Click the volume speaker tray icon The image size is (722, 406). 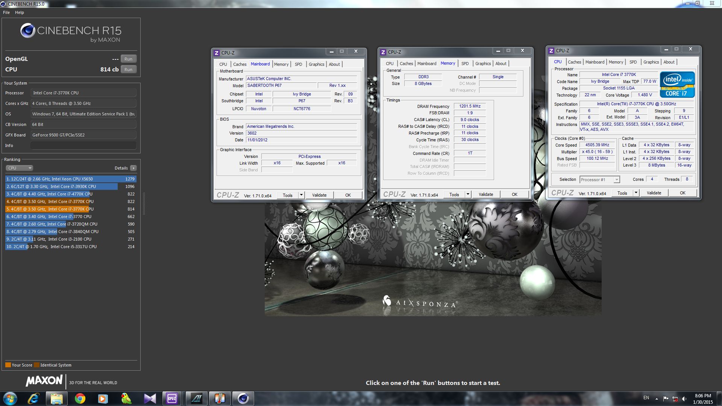[x=684, y=398]
